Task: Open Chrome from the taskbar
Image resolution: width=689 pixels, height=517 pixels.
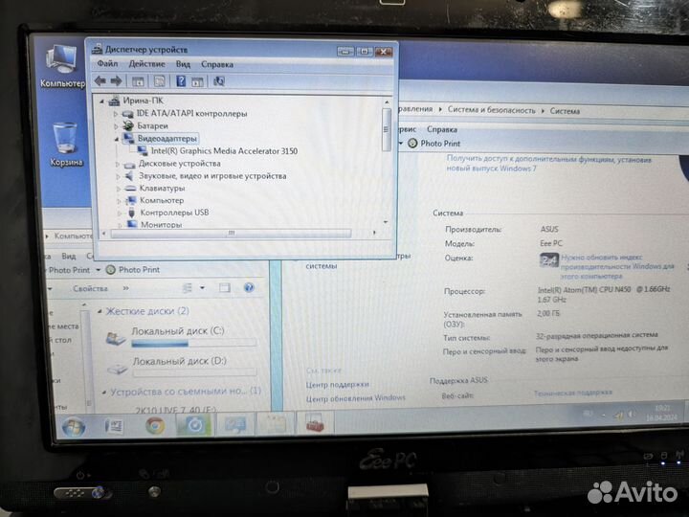Action: pyautogui.click(x=155, y=425)
